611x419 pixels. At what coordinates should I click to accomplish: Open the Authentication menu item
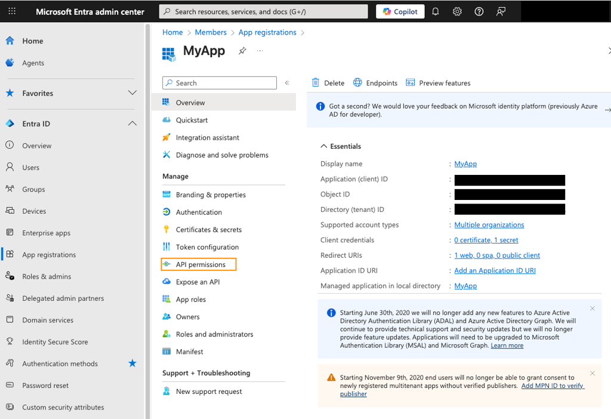click(199, 212)
